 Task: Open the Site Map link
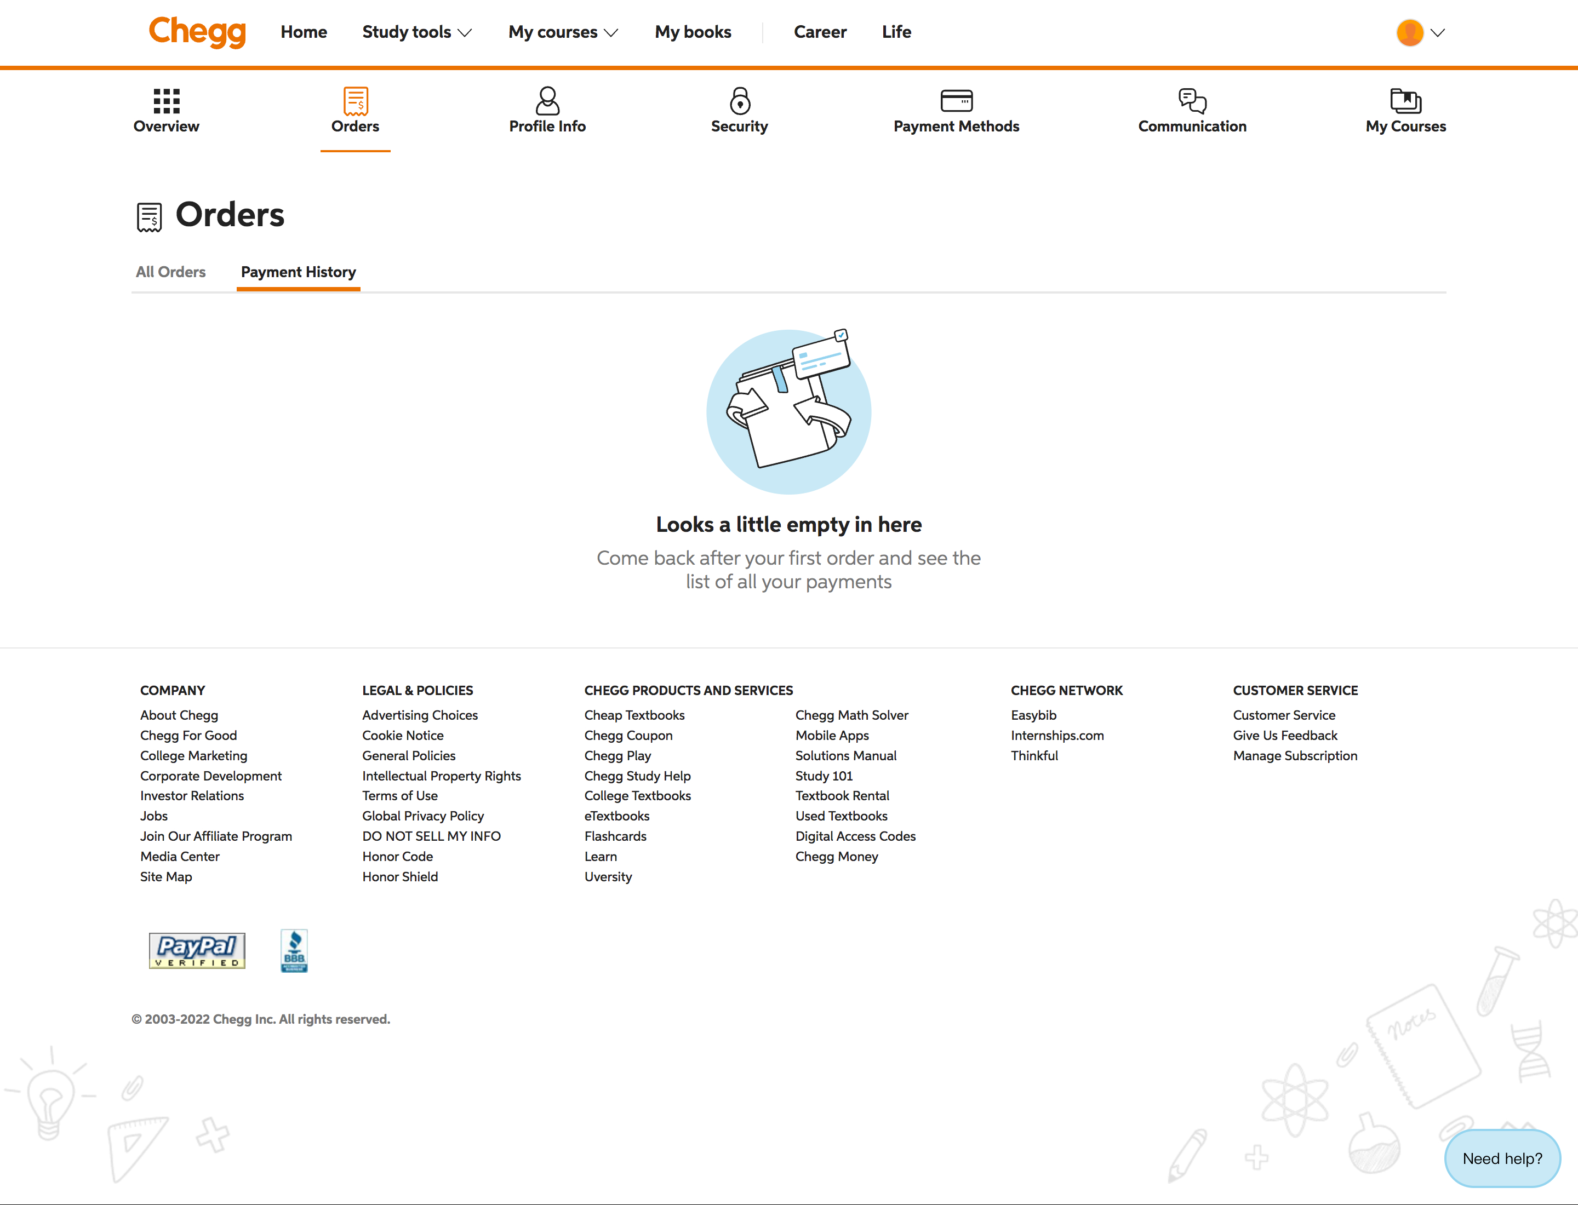pos(167,876)
